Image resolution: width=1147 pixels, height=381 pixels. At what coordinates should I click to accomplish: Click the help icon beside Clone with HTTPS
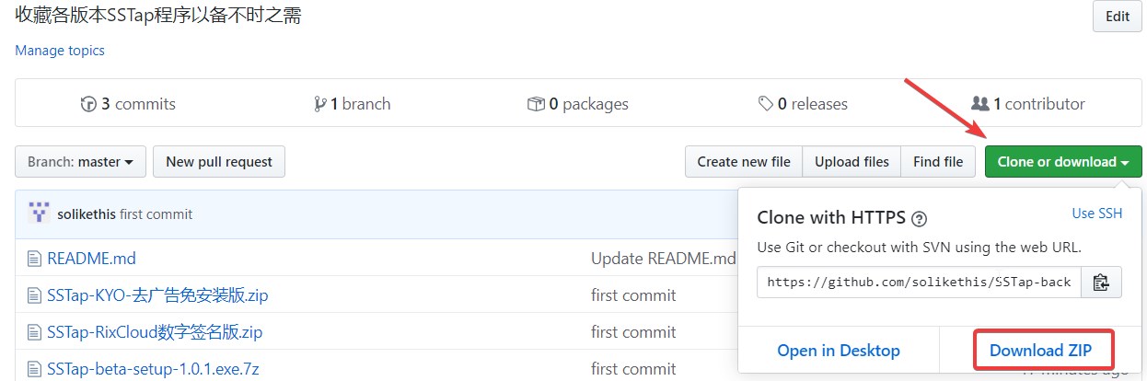click(919, 219)
